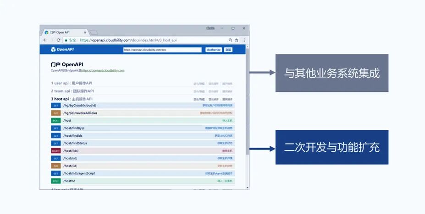Expand the /host/findStatus endpoint
Viewport: 425px width, 214px height.
click(x=75, y=143)
